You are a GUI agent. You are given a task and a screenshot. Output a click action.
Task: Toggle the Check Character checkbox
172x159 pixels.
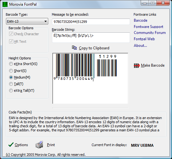coord(11,34)
